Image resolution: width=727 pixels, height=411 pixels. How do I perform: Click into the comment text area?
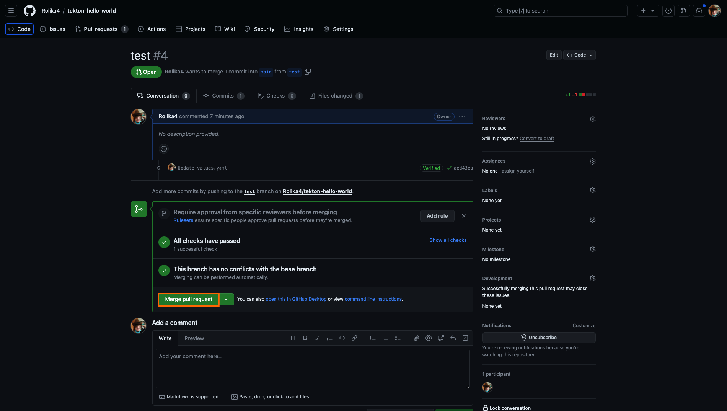(313, 369)
